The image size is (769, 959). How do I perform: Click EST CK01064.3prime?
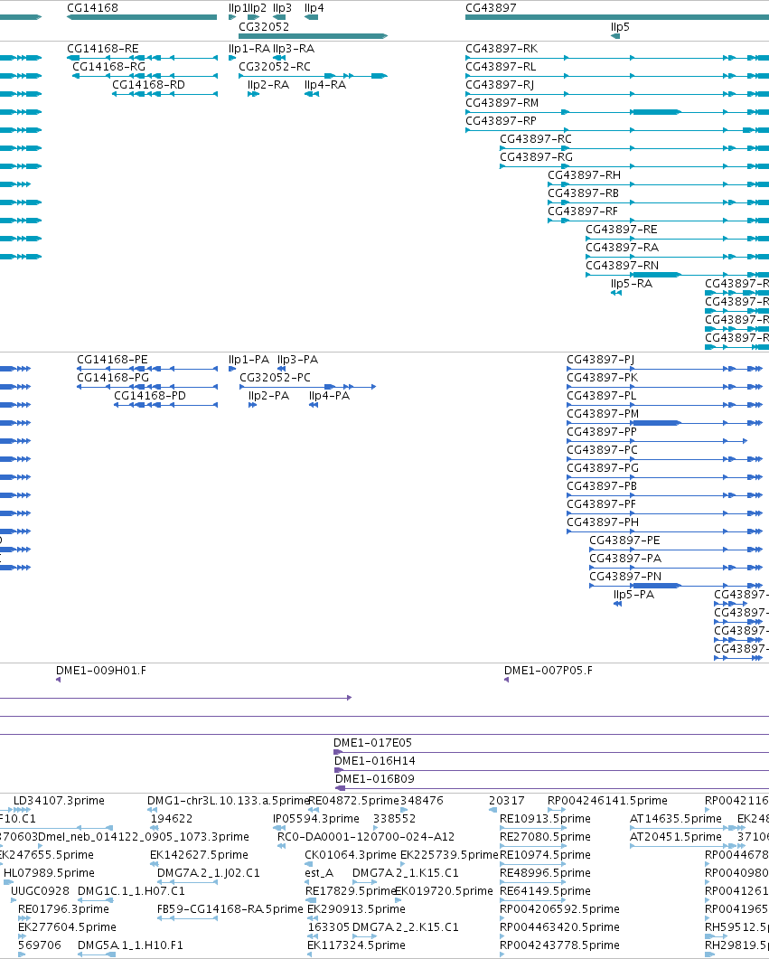[x=351, y=855]
